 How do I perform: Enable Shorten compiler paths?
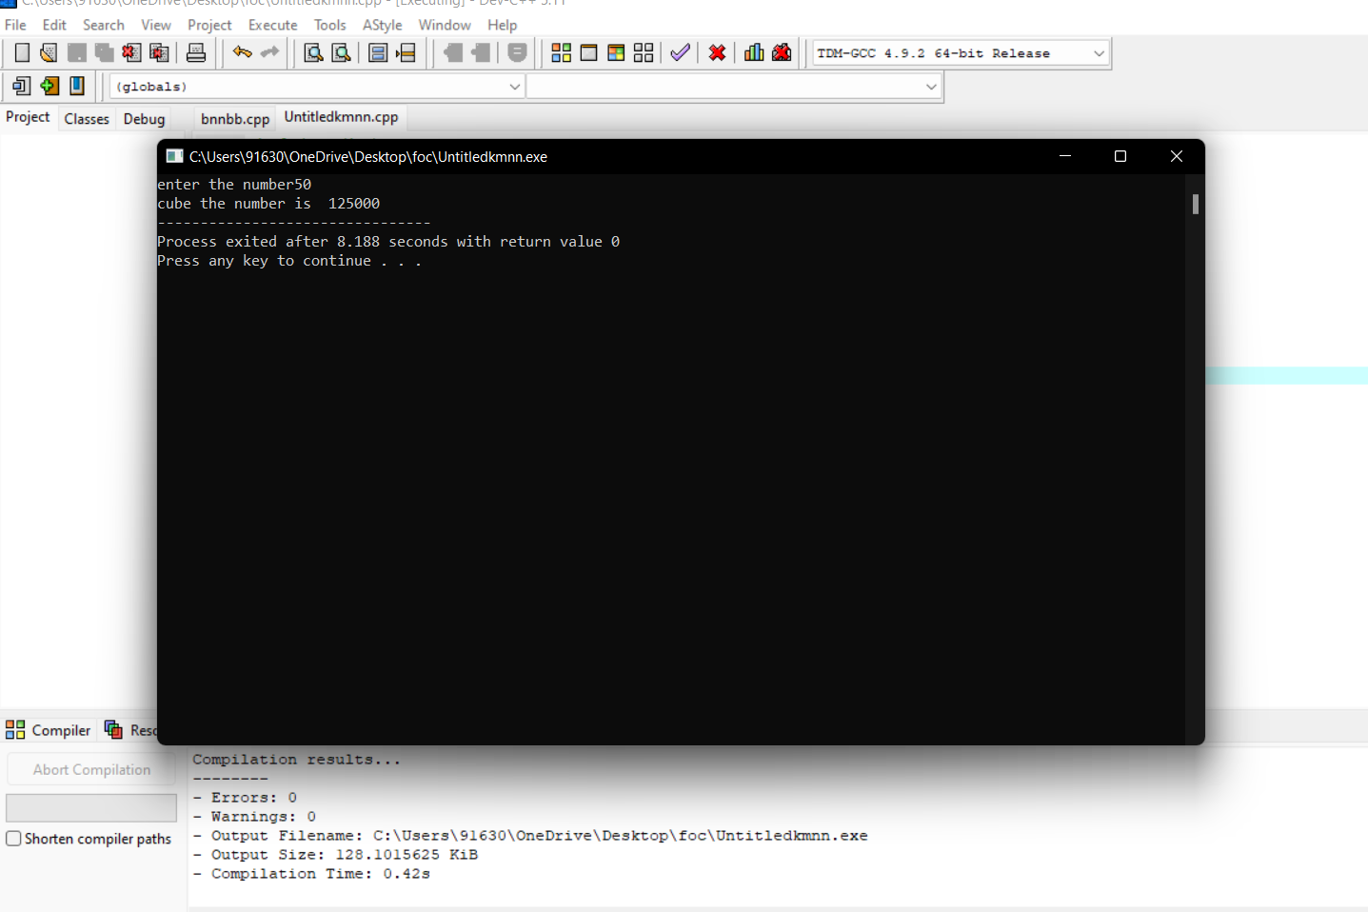13,839
